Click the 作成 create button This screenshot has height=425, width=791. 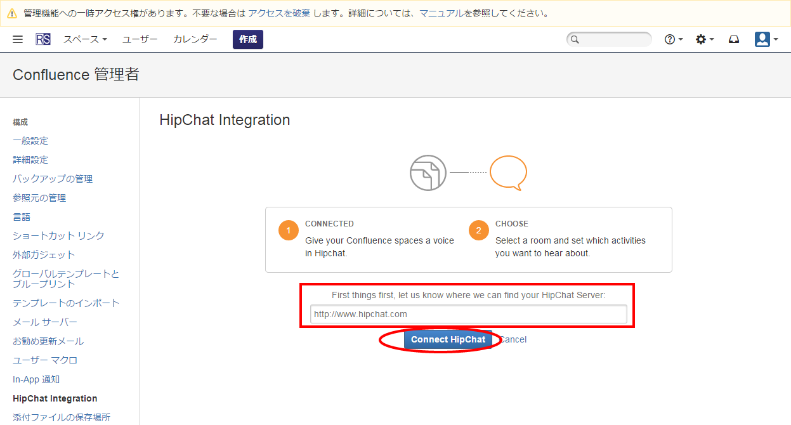(248, 39)
